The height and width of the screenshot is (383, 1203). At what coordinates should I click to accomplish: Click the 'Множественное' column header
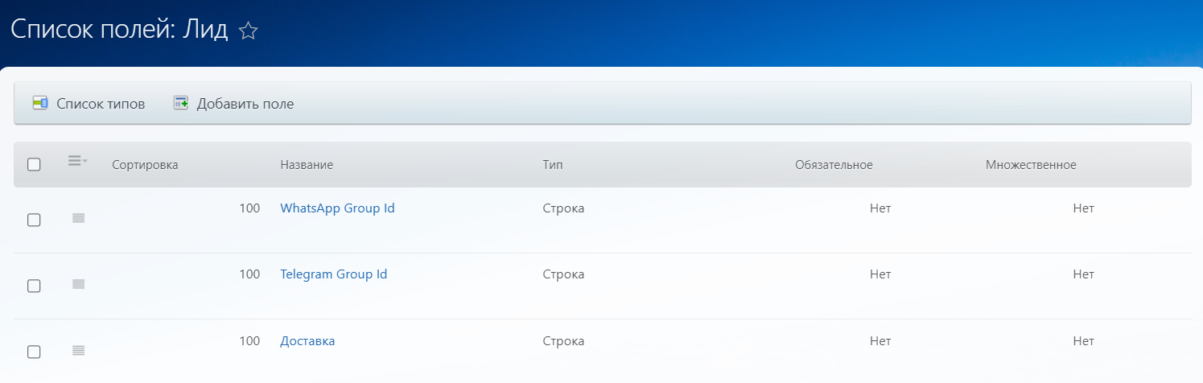point(1031,165)
